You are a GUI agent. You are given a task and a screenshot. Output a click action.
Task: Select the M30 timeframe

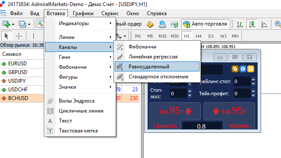174,36
